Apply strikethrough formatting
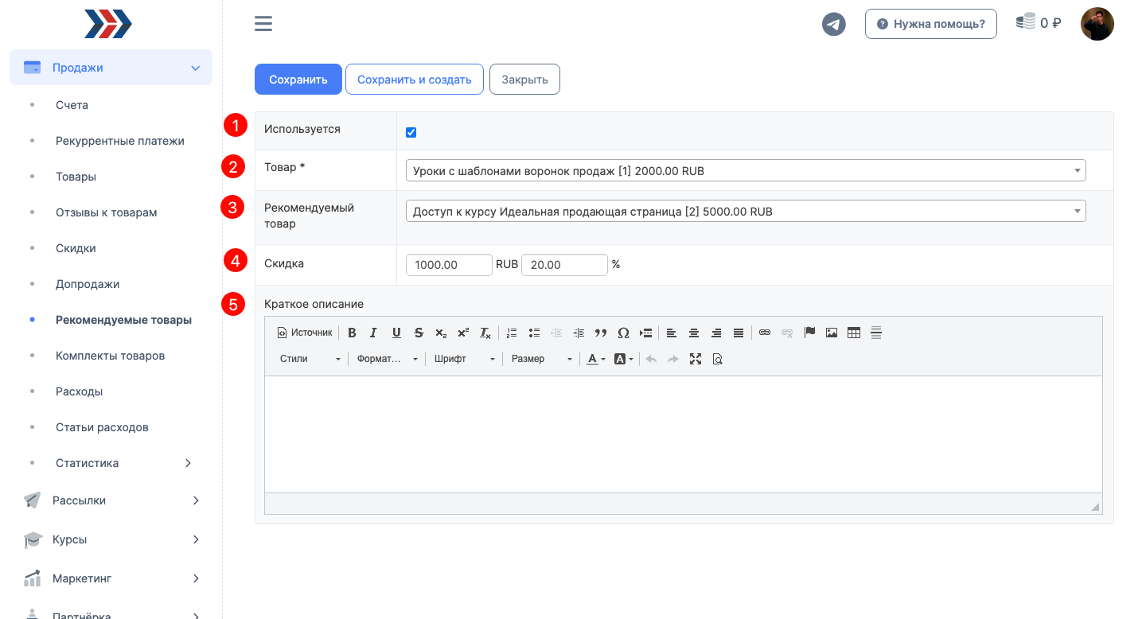 [418, 333]
